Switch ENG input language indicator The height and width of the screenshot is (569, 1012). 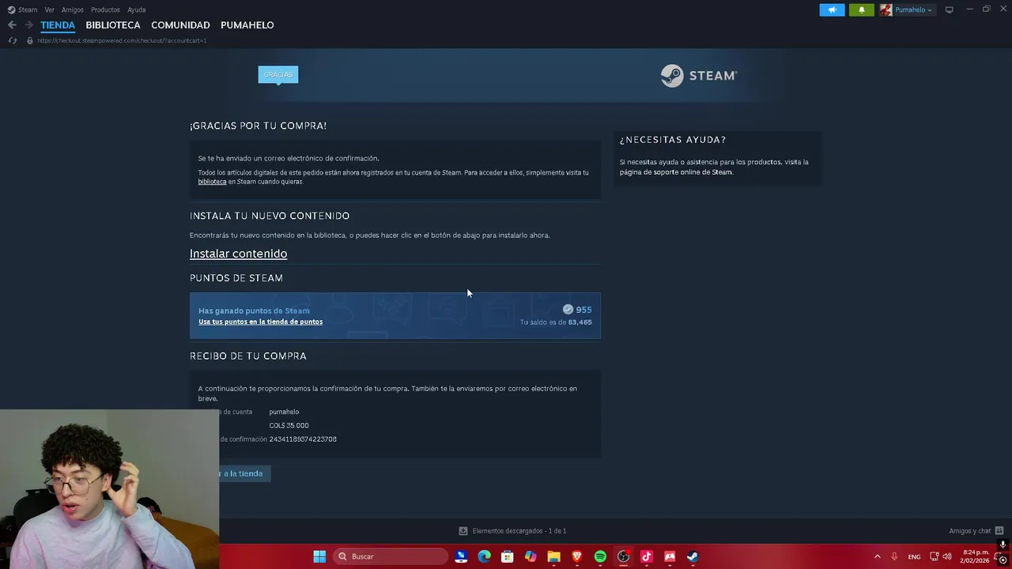click(914, 556)
